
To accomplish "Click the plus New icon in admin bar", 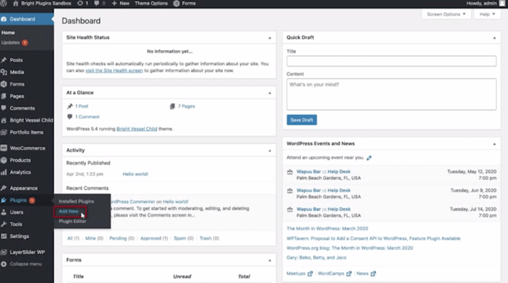I will (x=114, y=3).
